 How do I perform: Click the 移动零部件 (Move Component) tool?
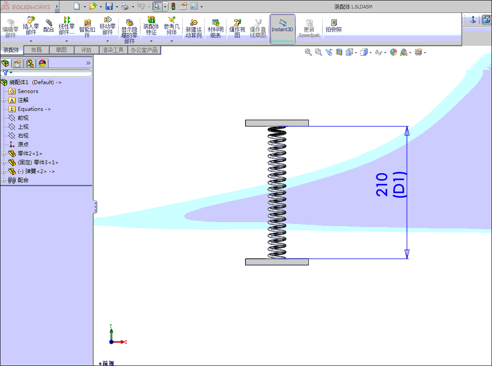click(107, 26)
